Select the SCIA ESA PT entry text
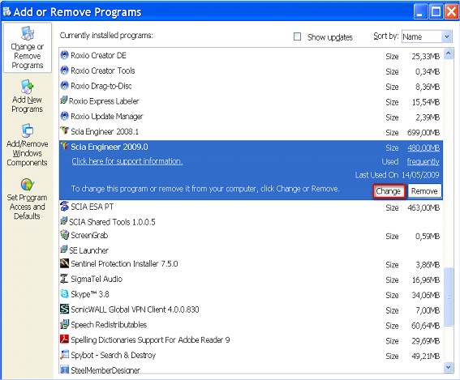460x380 pixels. click(x=92, y=207)
